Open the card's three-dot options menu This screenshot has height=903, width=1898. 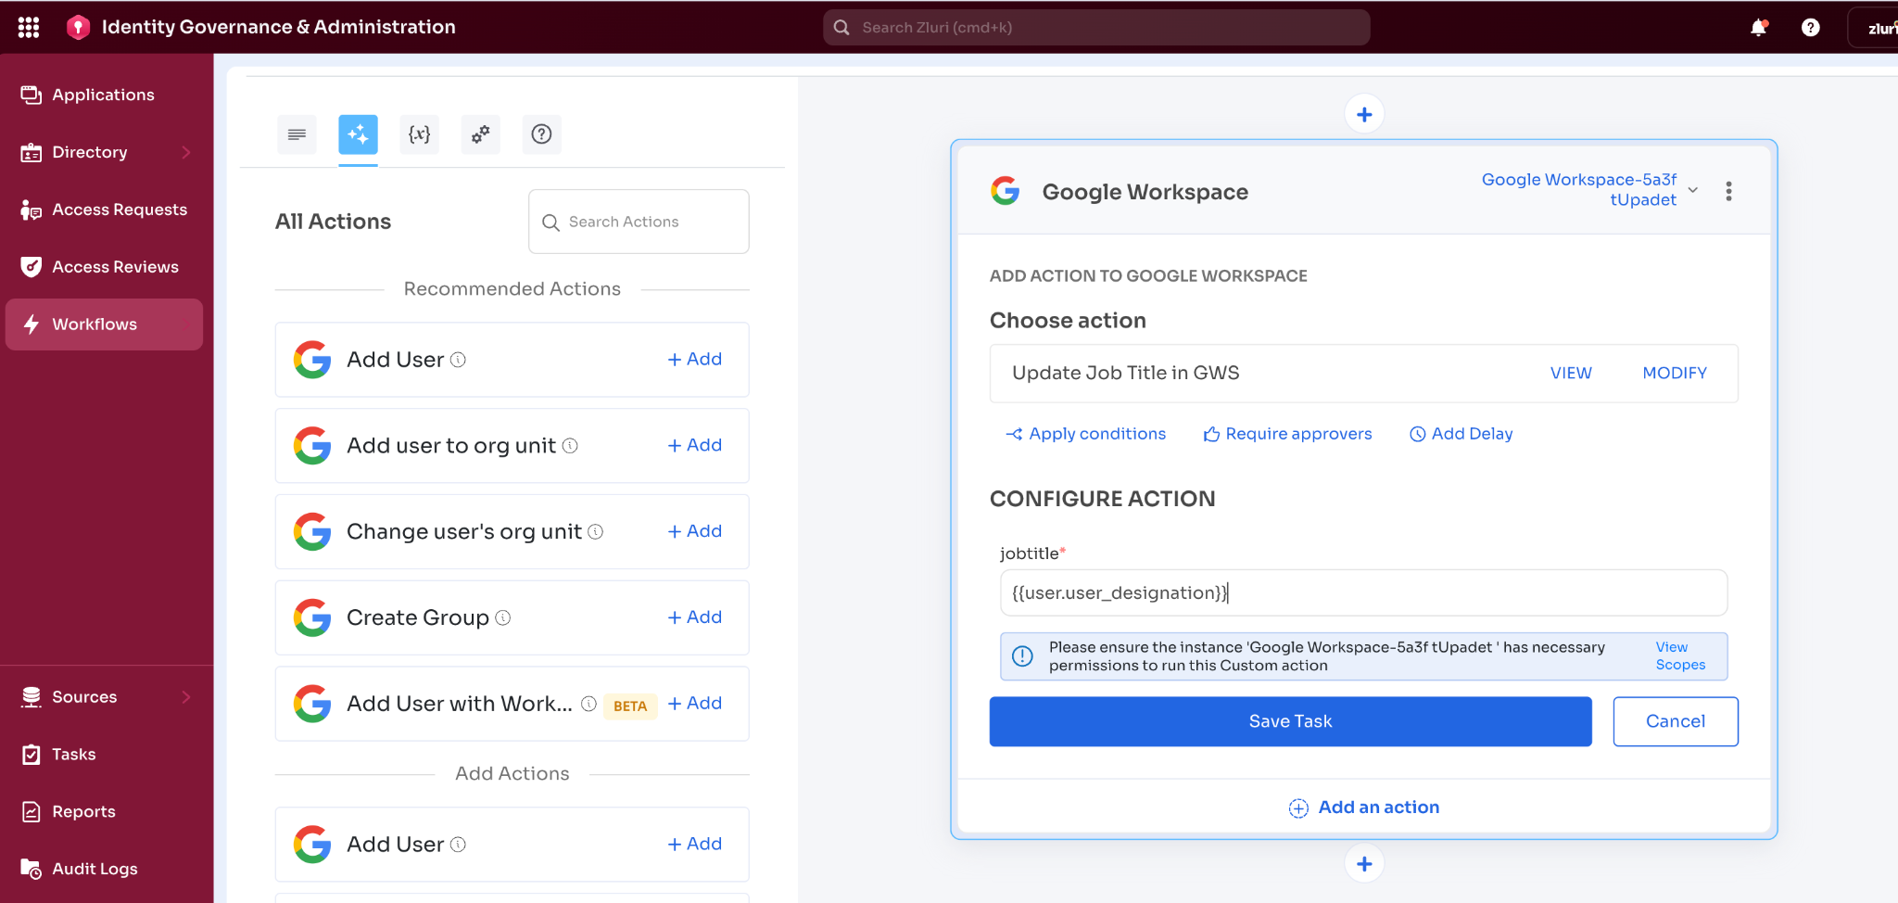pos(1728,192)
